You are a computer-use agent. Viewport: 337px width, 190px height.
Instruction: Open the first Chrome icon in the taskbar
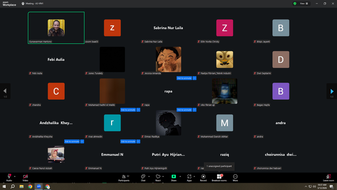click(x=30, y=186)
